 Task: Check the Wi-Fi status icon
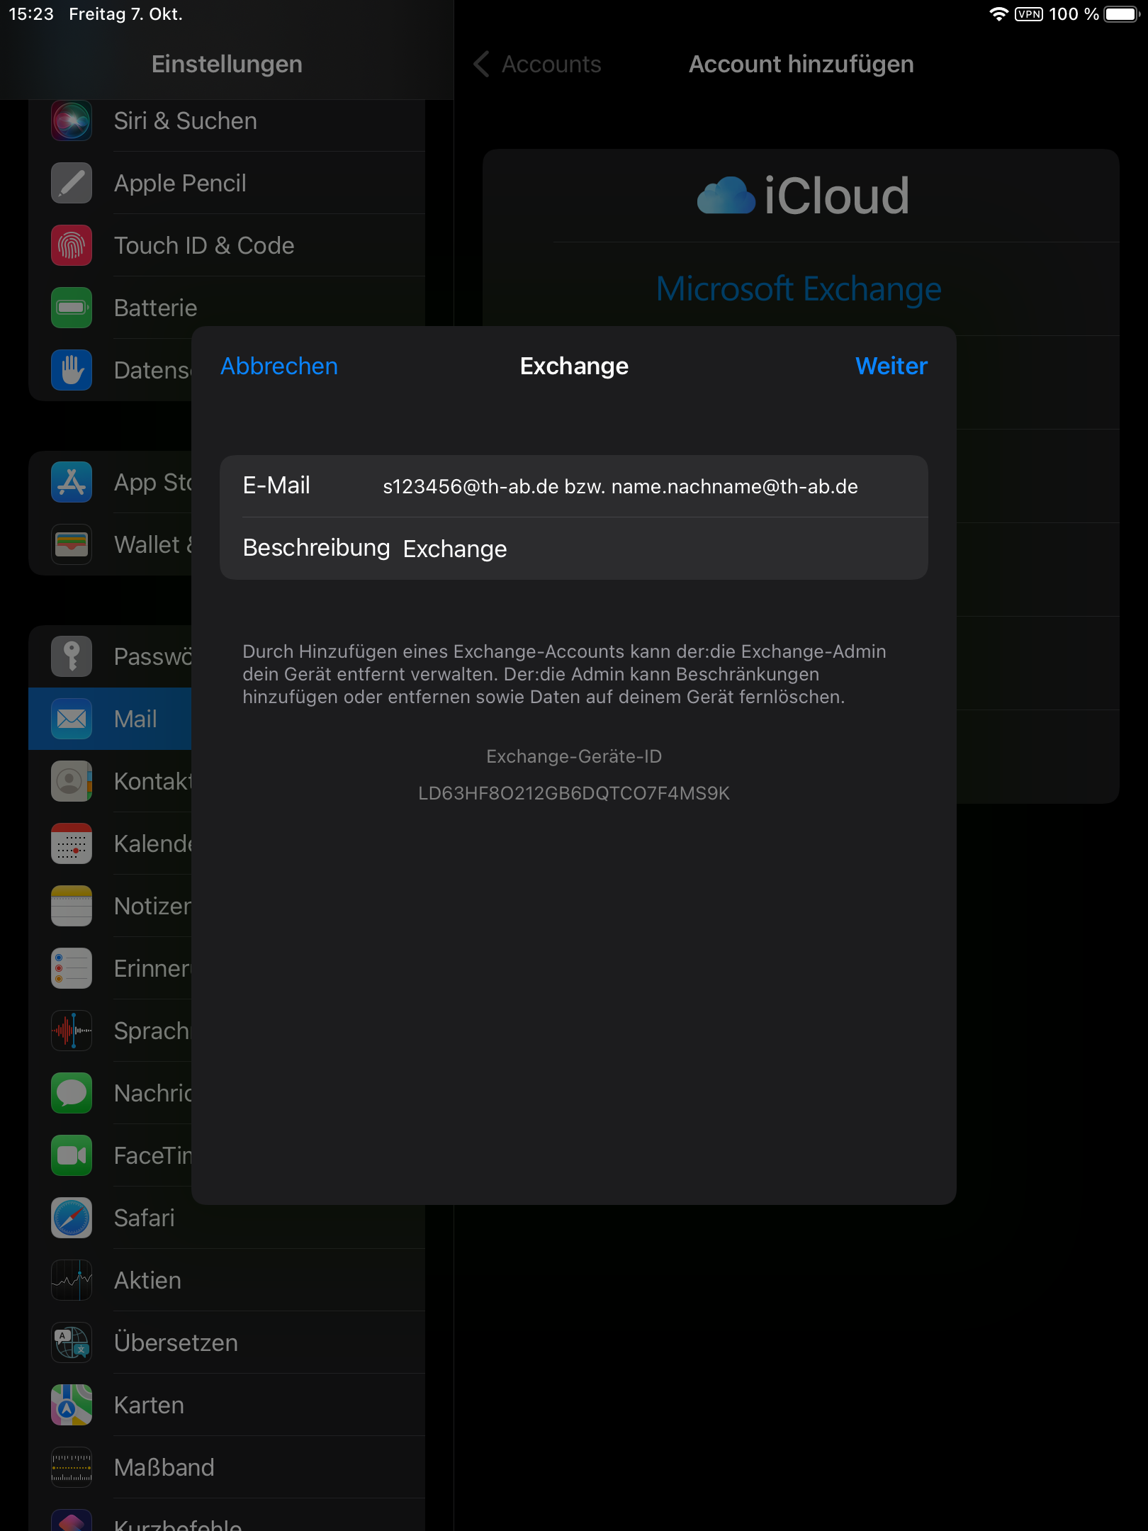pos(998,14)
